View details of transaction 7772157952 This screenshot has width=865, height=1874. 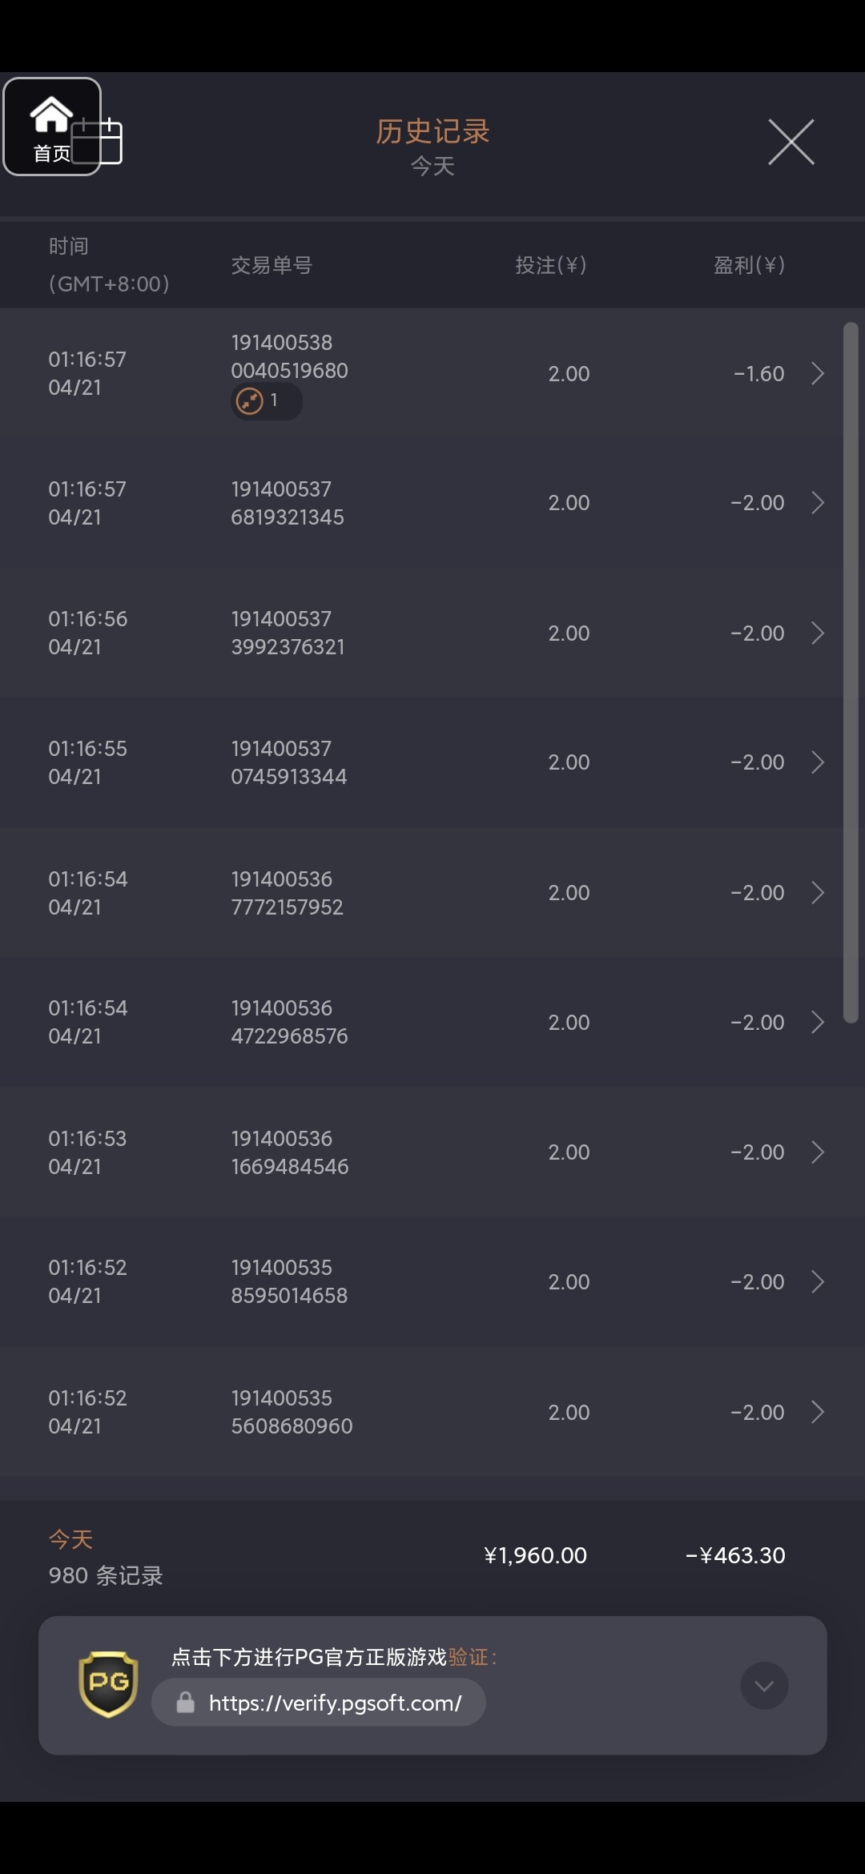coord(817,892)
